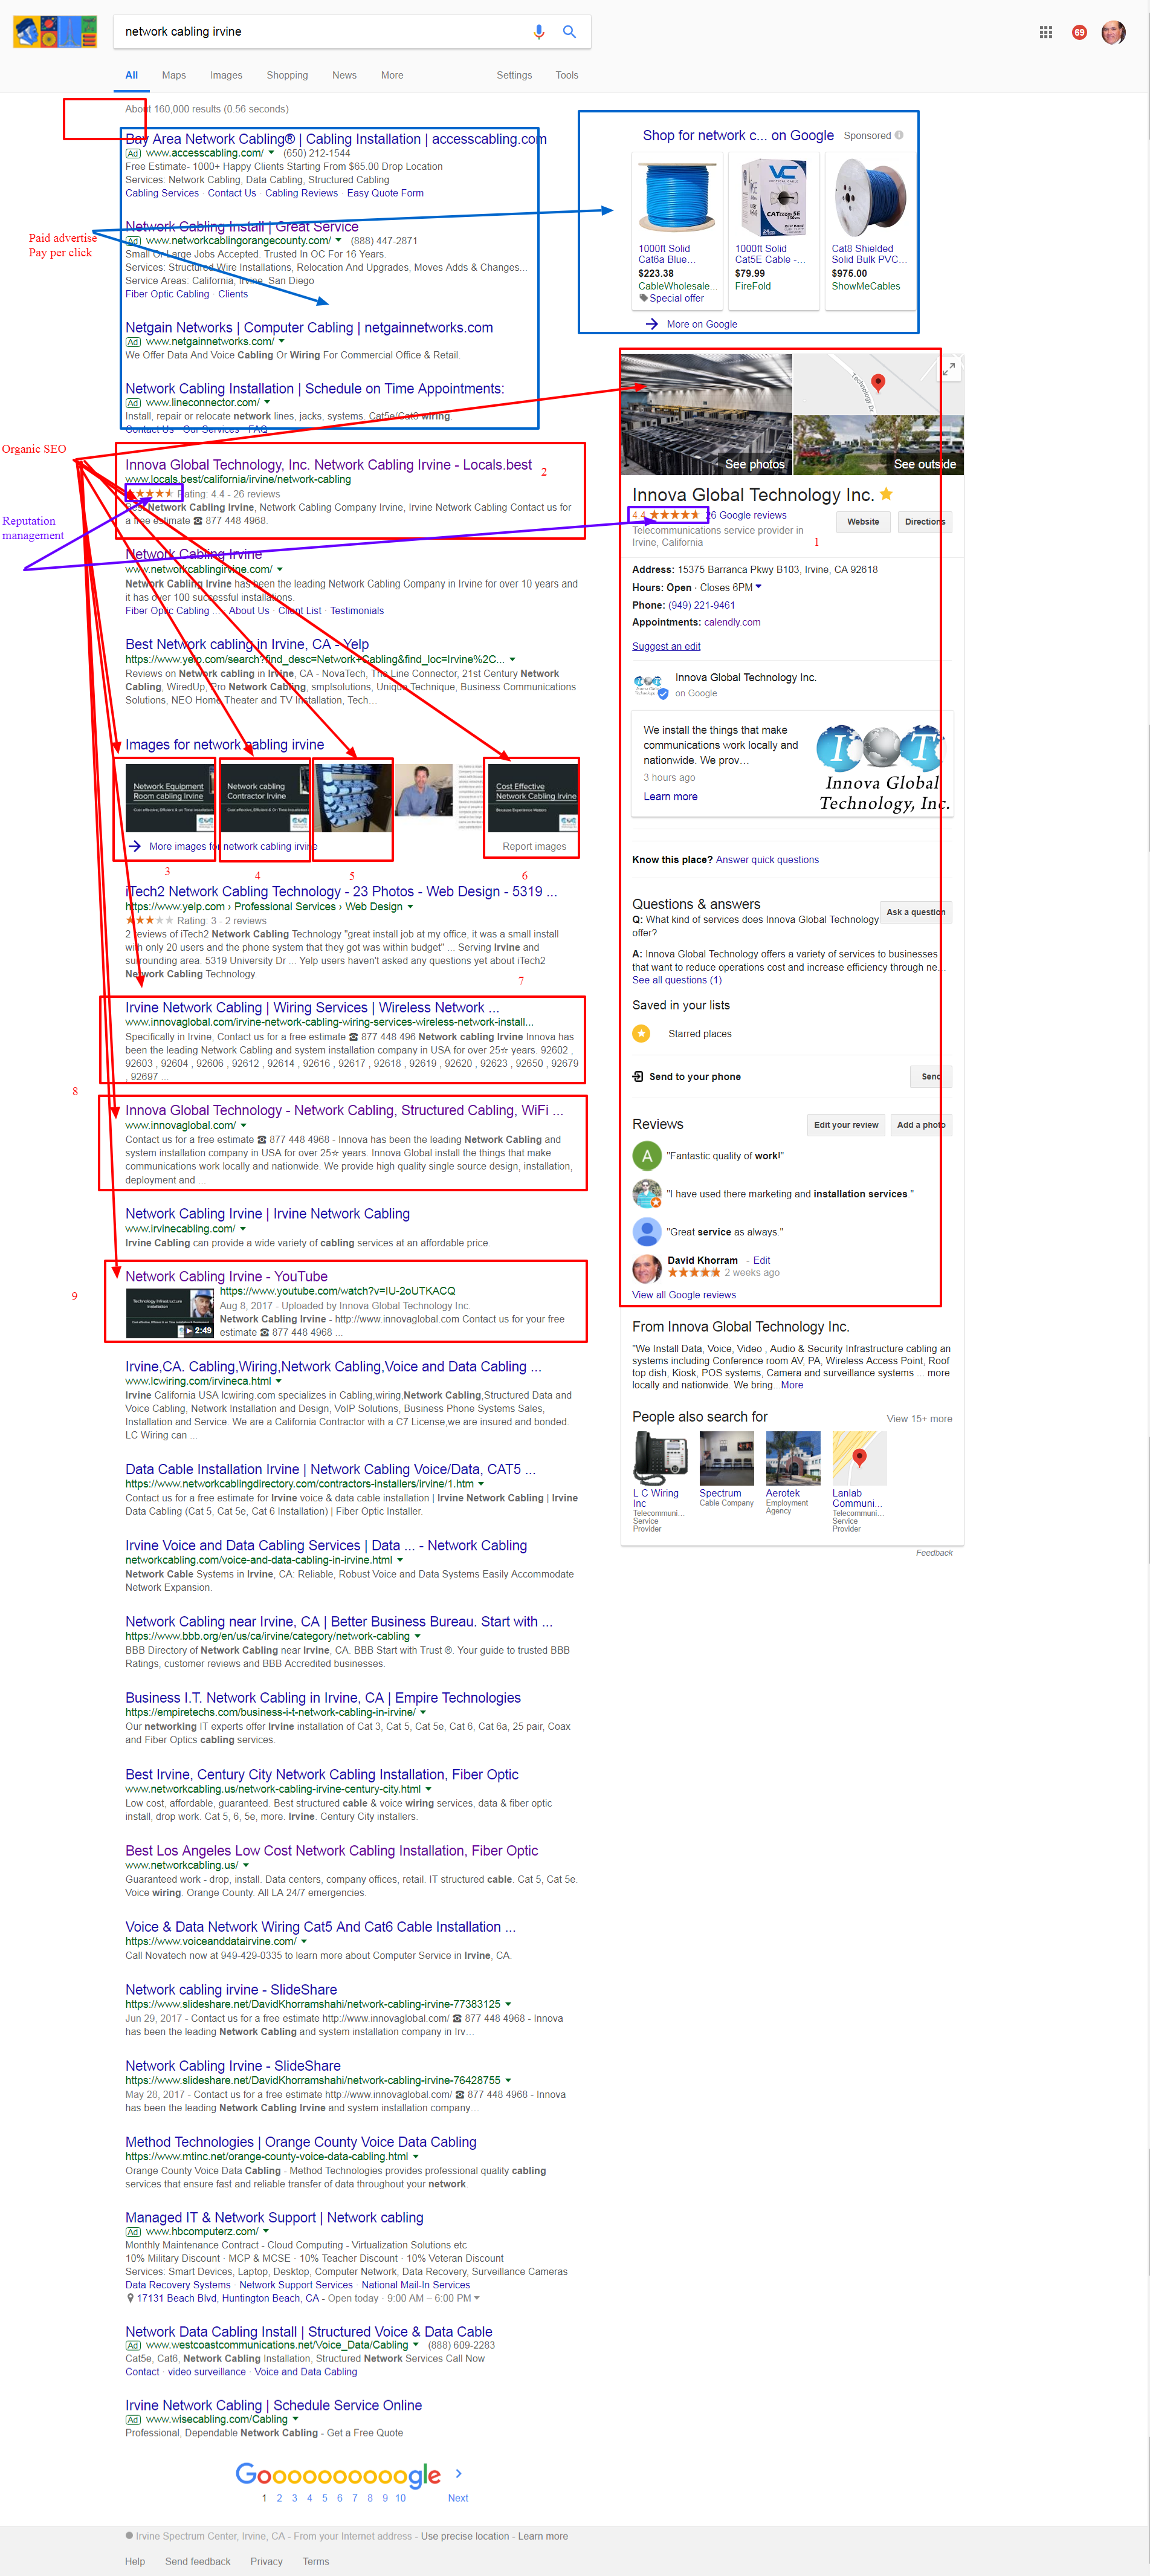
Task: Open the Use precise location footer link
Action: [x=465, y=2535]
